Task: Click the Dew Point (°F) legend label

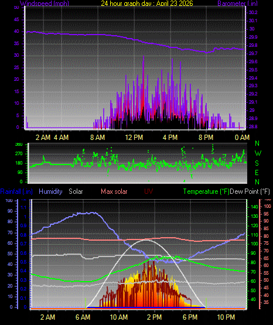Action: pyautogui.click(x=250, y=191)
